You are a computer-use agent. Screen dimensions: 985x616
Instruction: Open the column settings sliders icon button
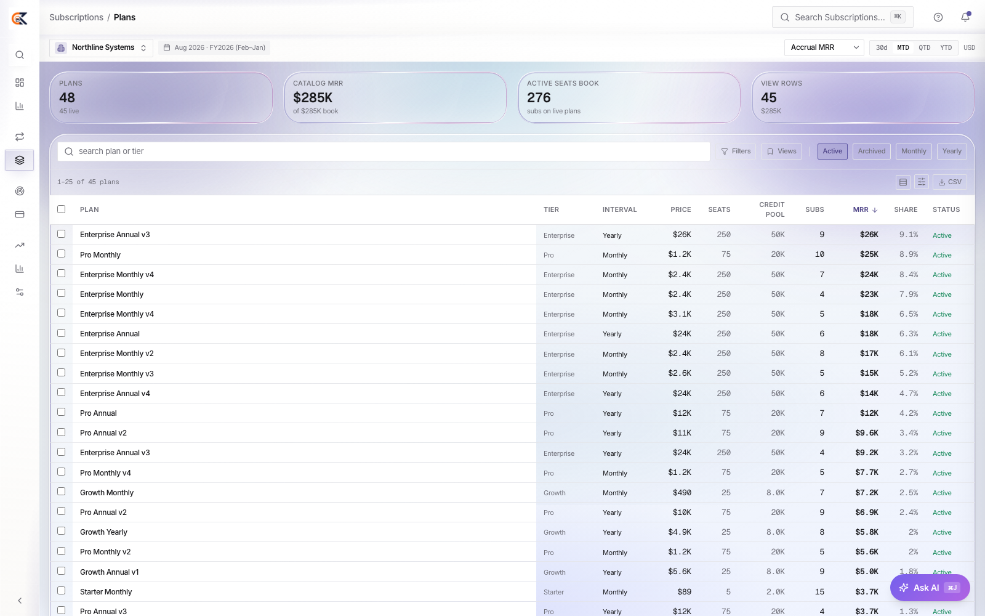[x=922, y=182]
